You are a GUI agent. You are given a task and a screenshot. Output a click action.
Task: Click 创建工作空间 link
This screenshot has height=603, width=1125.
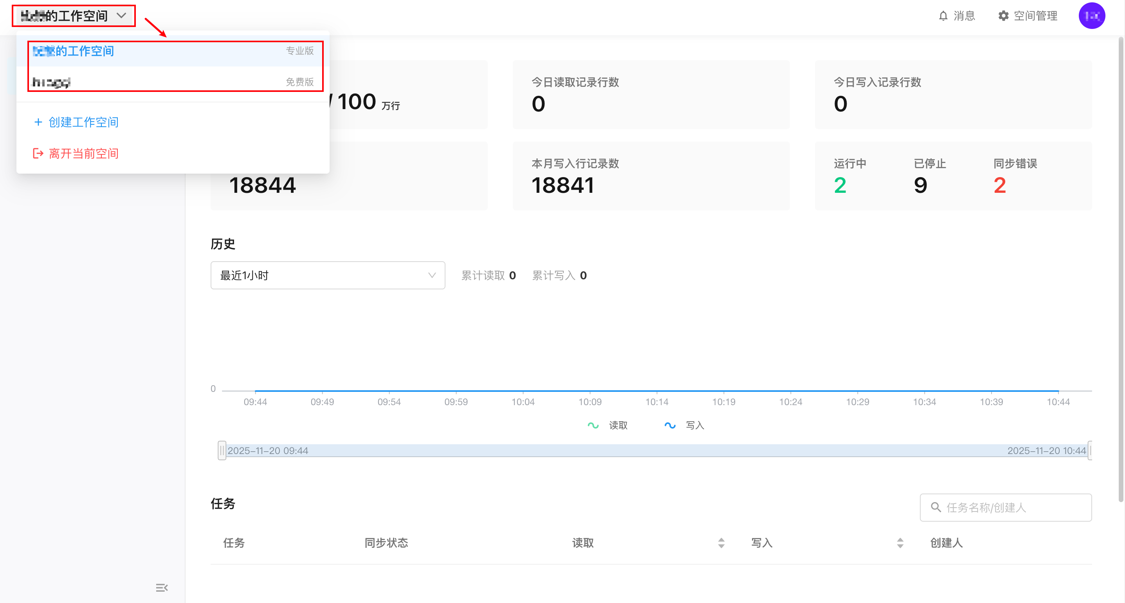[83, 122]
